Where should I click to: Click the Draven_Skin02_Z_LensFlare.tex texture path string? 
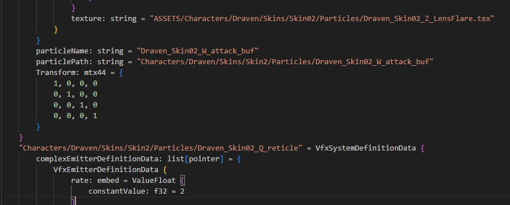coord(322,19)
